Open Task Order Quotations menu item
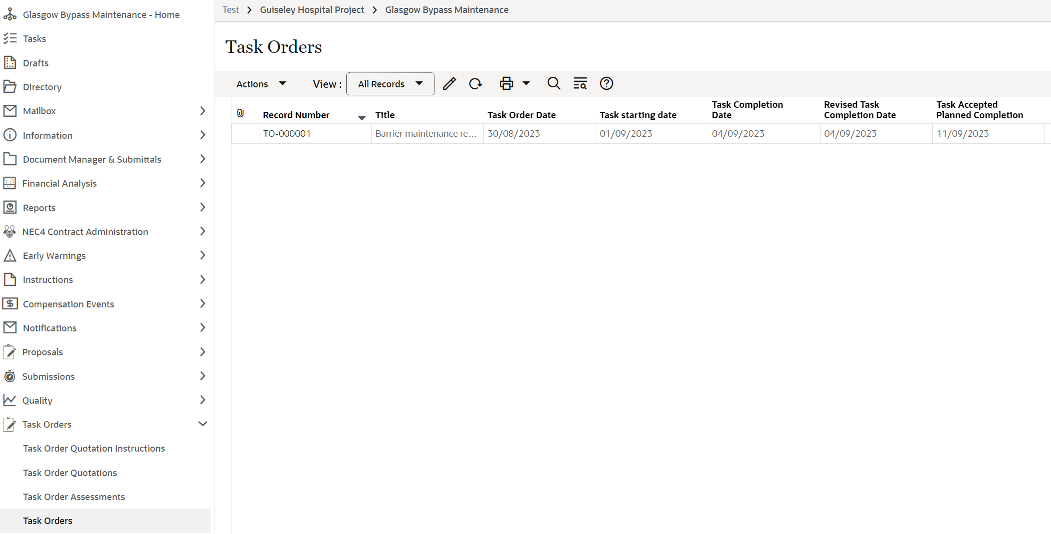The height and width of the screenshot is (534, 1051). [x=70, y=472]
